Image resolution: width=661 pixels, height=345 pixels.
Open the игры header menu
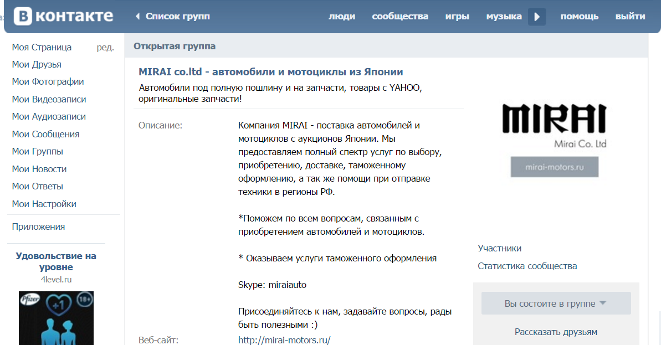[457, 17]
